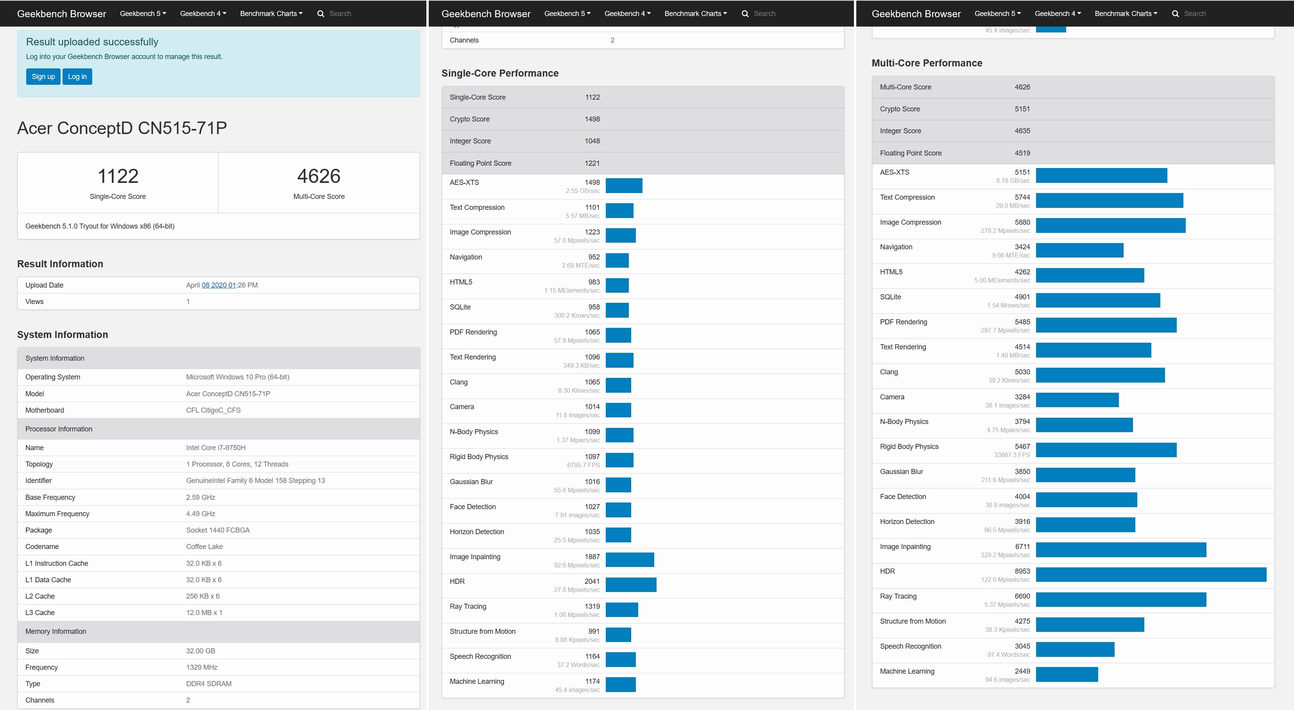Screen dimensions: 1294x710
Task: Click the 1 Processor, 6 Cores topology value
Action: [x=237, y=465]
